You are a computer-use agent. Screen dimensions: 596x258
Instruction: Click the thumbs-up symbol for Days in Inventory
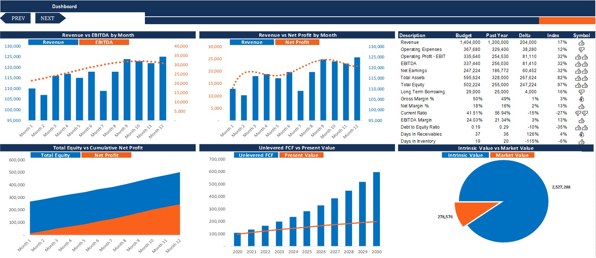pyautogui.click(x=581, y=142)
